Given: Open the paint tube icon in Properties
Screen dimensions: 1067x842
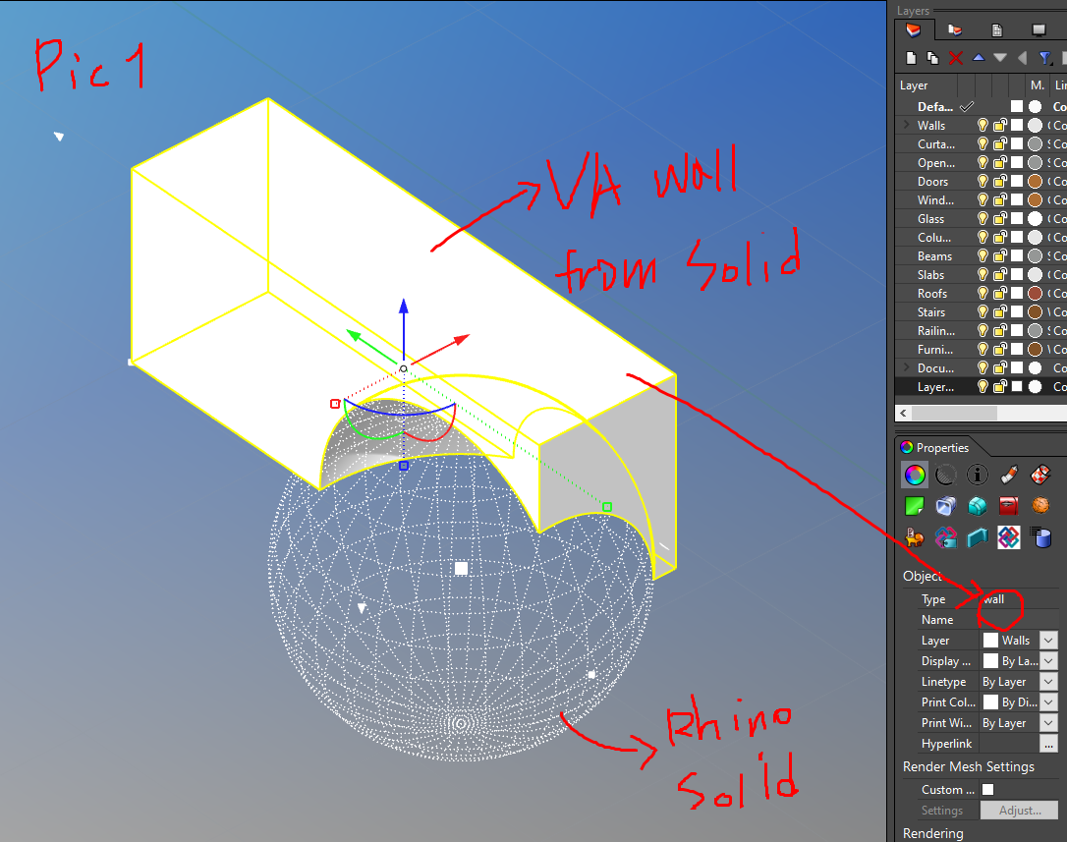Looking at the screenshot, I should click(1009, 475).
